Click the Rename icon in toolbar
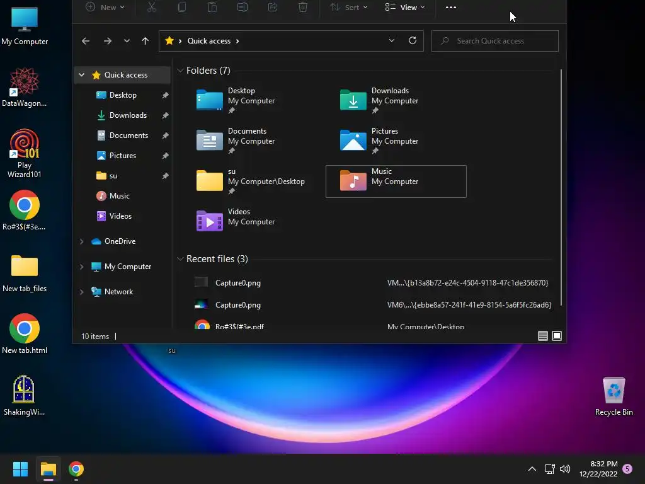 click(x=243, y=7)
